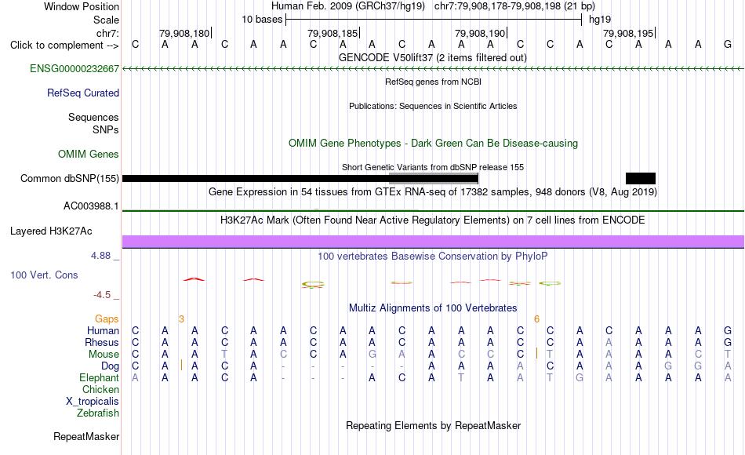Click the X_tropicalis species row label
This screenshot has width=745, height=455.
point(93,402)
